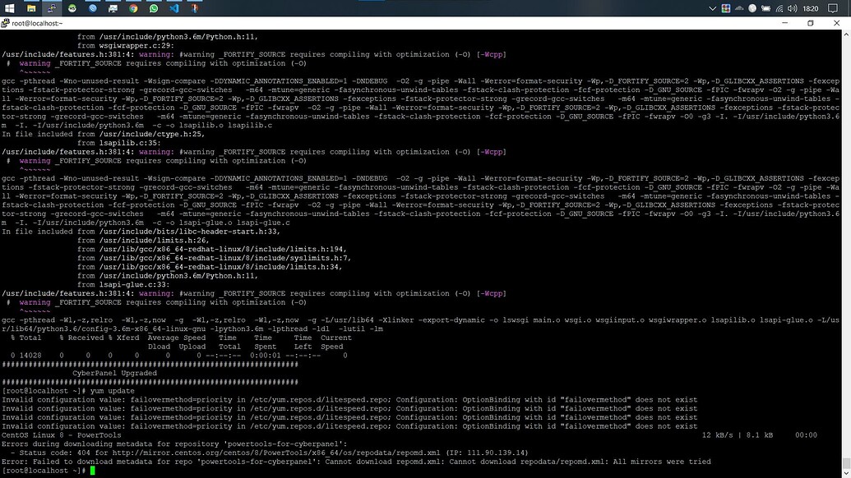Open OneDrive from the system tray

[x=739, y=8]
